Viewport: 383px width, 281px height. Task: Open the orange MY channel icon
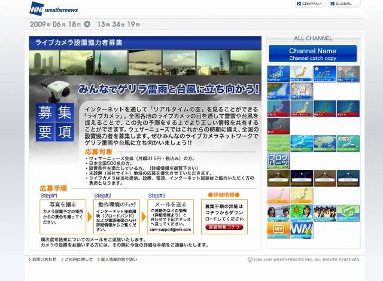(278, 230)
